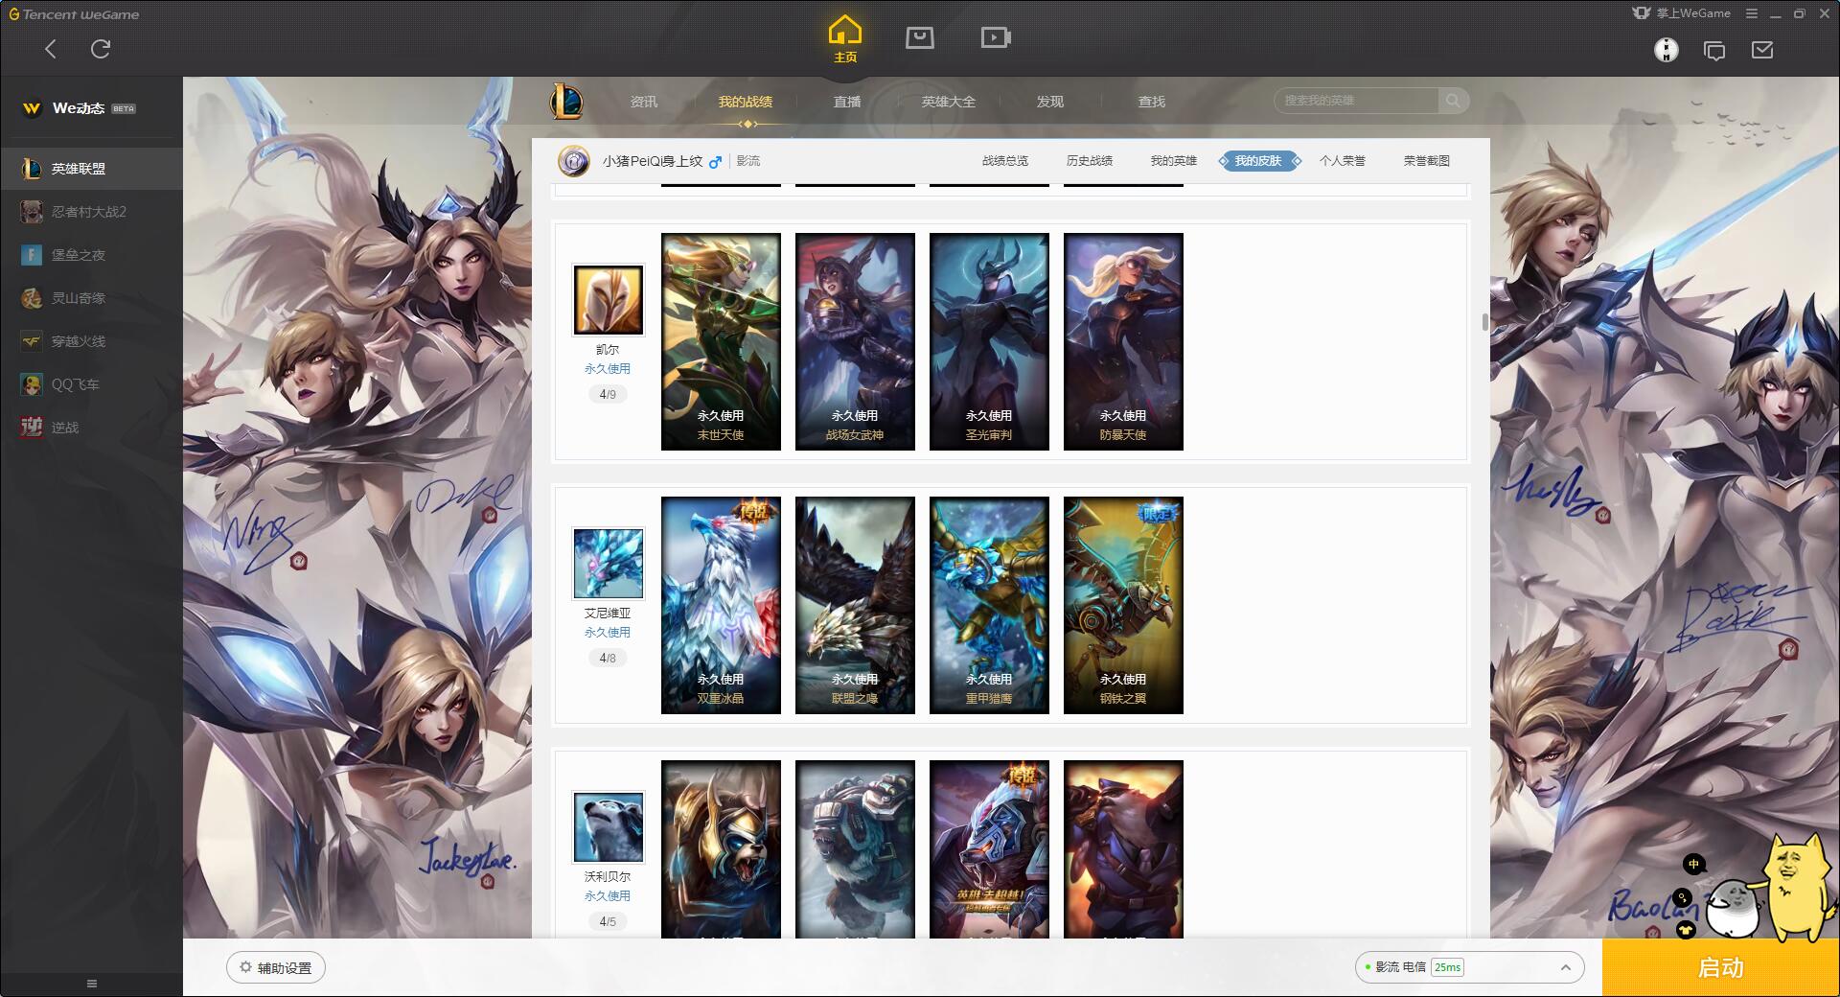The width and height of the screenshot is (1840, 997).
Task: Open the 联盟之隼 skin thumbnail
Action: coord(855,605)
